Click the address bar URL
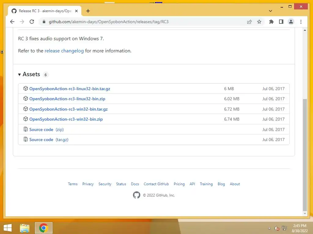 109,22
